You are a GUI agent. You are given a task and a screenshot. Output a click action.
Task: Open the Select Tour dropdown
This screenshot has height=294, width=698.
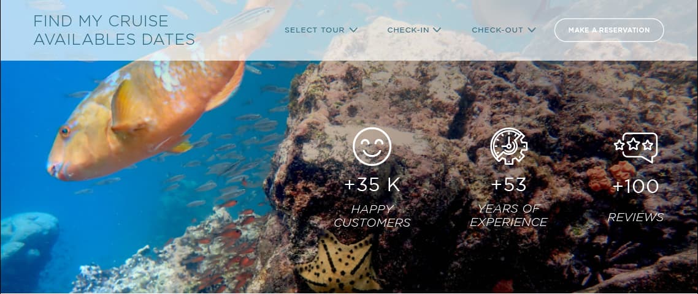tap(321, 30)
